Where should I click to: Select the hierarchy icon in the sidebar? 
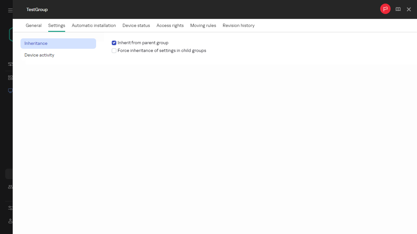pos(10,64)
